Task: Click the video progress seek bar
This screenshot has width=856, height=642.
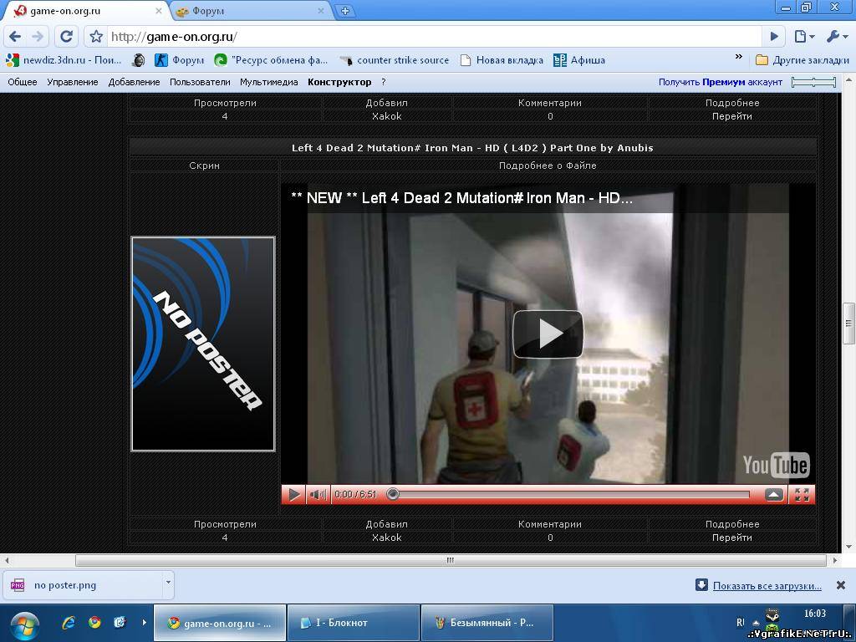Action: click(x=568, y=495)
